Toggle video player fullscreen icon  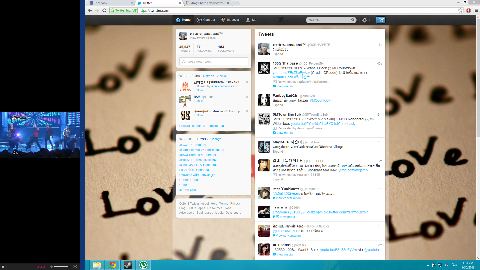tap(75, 267)
